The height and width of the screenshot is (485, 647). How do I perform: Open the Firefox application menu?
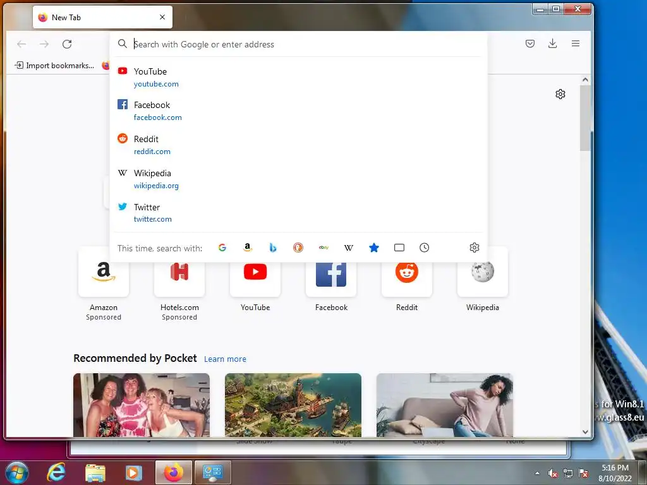point(576,44)
